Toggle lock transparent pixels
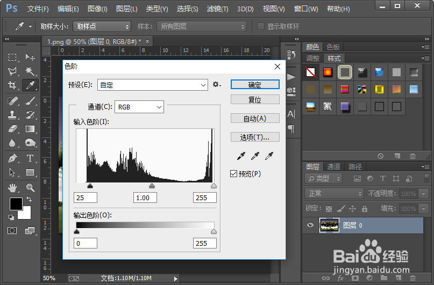 (329, 208)
